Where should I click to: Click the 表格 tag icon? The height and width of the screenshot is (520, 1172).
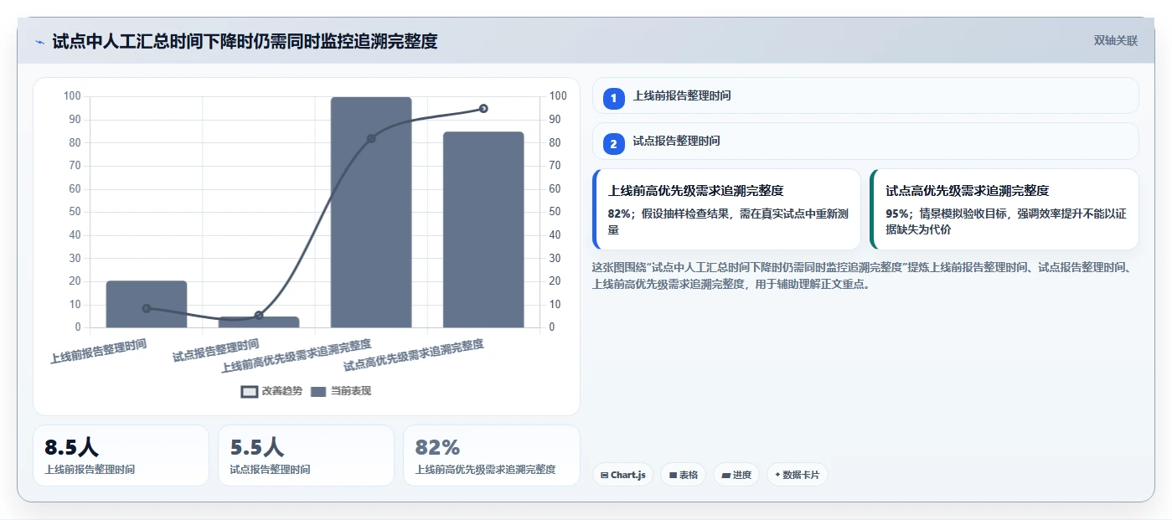(673, 475)
